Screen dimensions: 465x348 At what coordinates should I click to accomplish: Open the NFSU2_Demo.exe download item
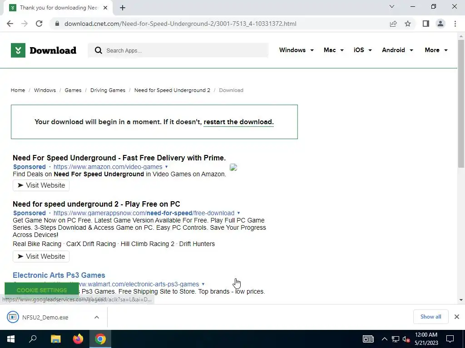(x=45, y=317)
